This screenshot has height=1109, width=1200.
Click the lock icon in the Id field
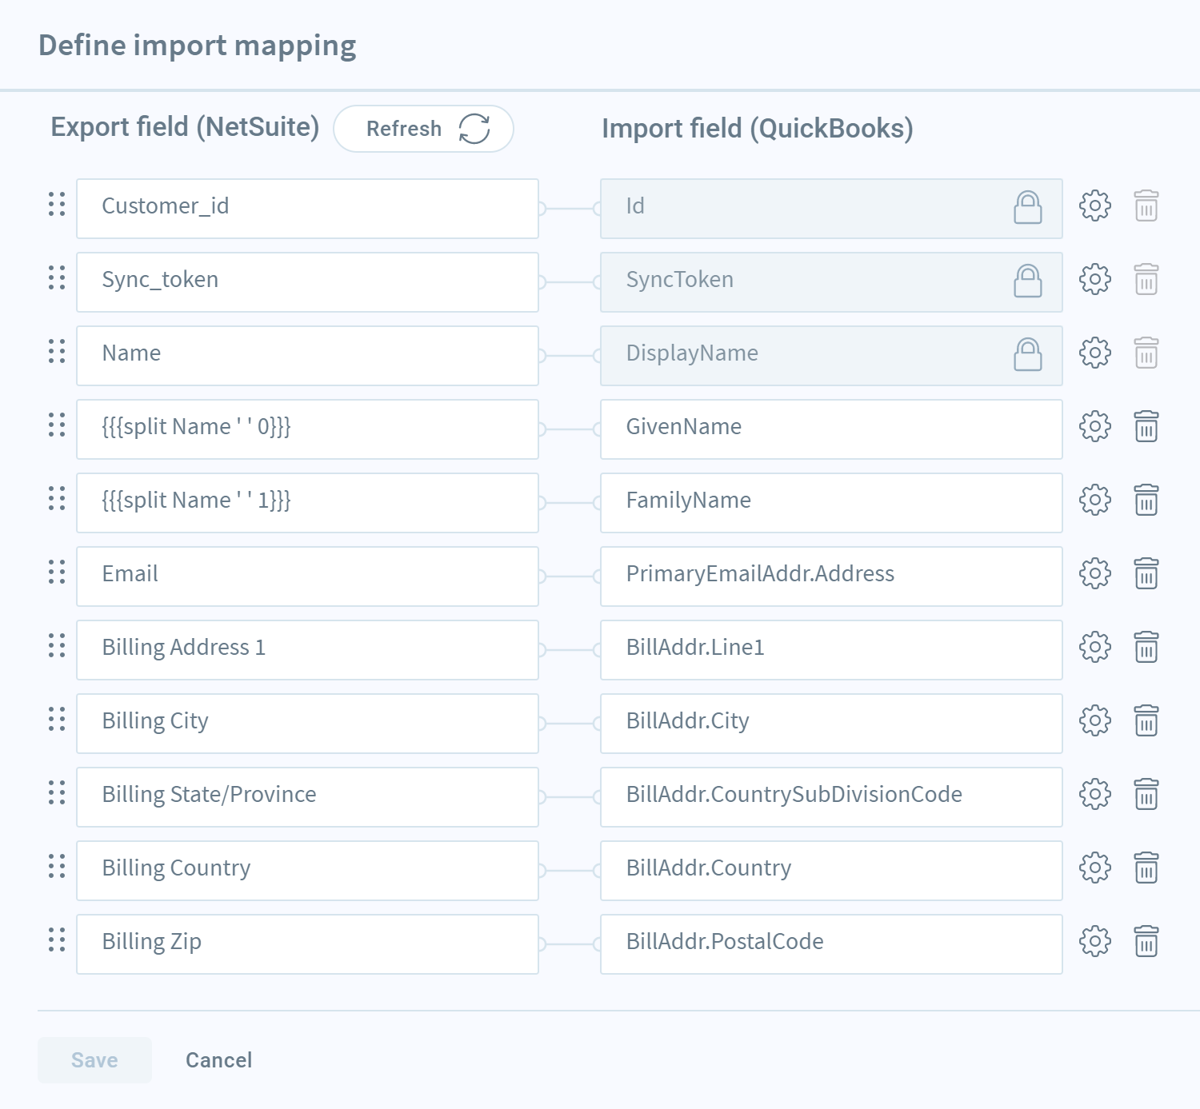point(1028,208)
